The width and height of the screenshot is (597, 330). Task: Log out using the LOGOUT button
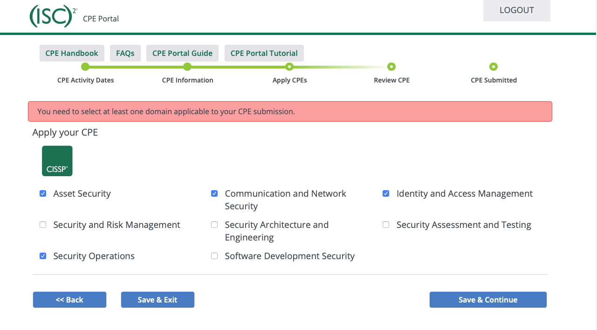point(516,10)
